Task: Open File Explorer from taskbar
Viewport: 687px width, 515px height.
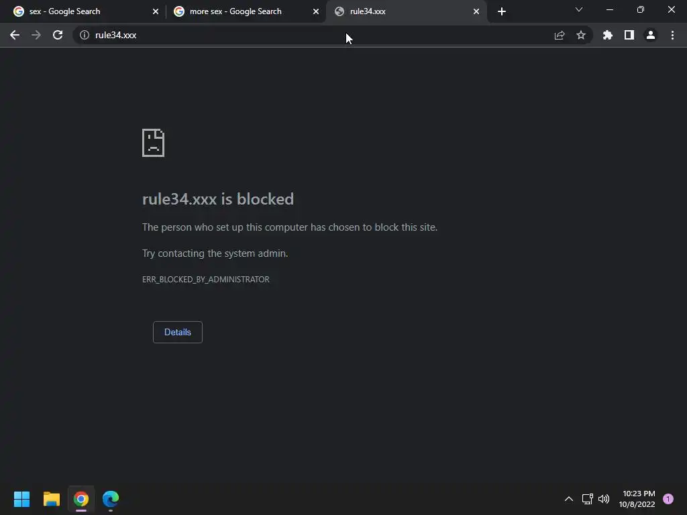Action: pyautogui.click(x=52, y=499)
